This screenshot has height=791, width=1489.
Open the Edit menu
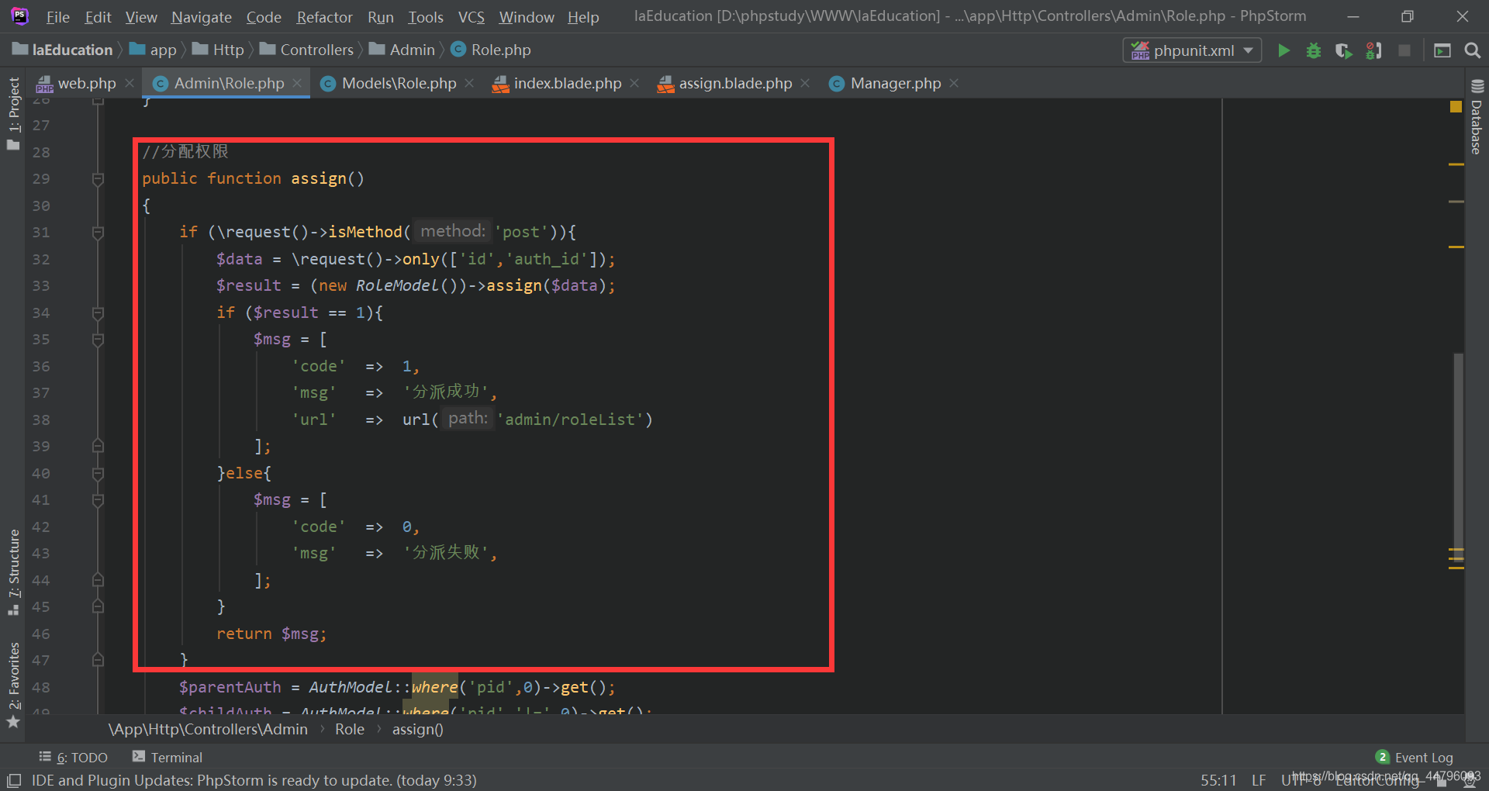click(98, 17)
